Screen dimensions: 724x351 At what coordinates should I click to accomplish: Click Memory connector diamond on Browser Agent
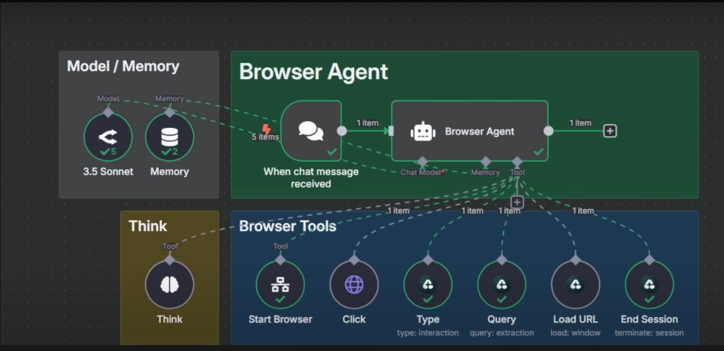pos(485,161)
